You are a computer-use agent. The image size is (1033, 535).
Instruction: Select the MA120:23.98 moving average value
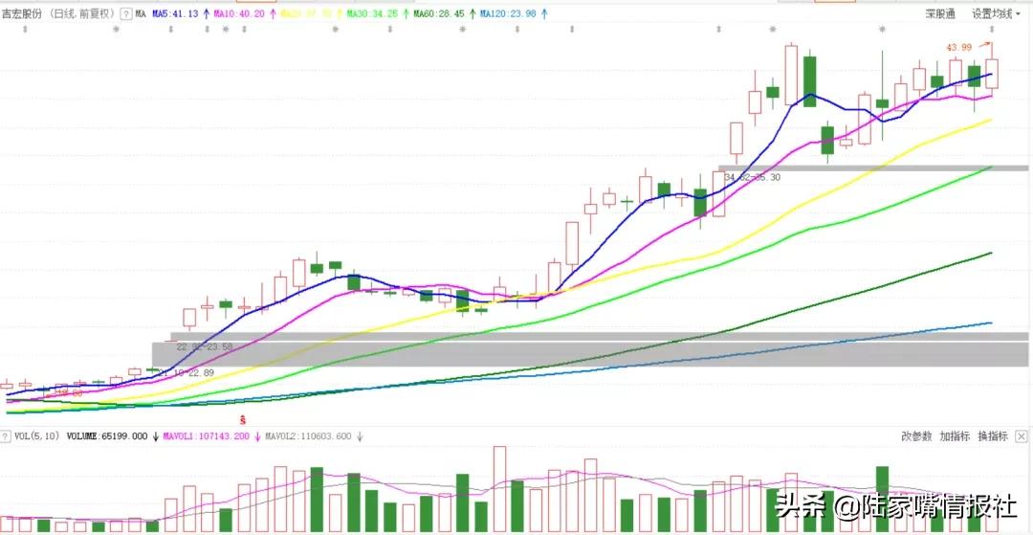click(508, 13)
